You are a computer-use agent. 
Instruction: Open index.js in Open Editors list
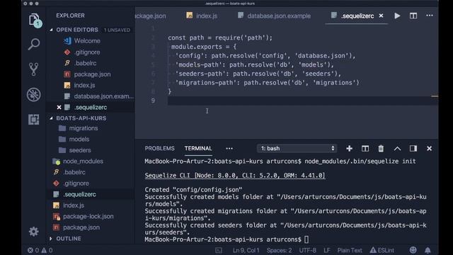pyautogui.click(x=84, y=85)
